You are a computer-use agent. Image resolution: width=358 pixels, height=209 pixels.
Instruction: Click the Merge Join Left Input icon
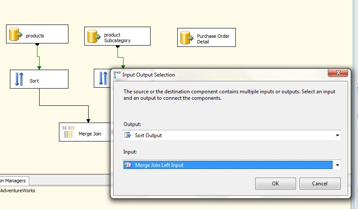pyautogui.click(x=127, y=165)
